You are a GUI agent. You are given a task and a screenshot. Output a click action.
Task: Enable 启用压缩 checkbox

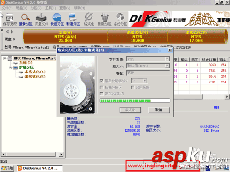(132, 87)
